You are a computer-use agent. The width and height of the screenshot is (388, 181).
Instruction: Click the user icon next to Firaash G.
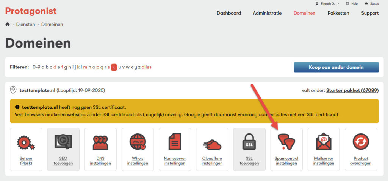(x=317, y=3)
